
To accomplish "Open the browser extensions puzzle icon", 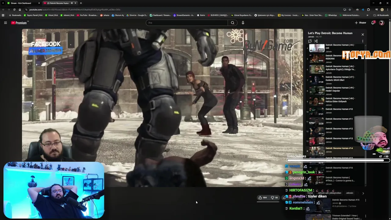I will (x=368, y=9).
